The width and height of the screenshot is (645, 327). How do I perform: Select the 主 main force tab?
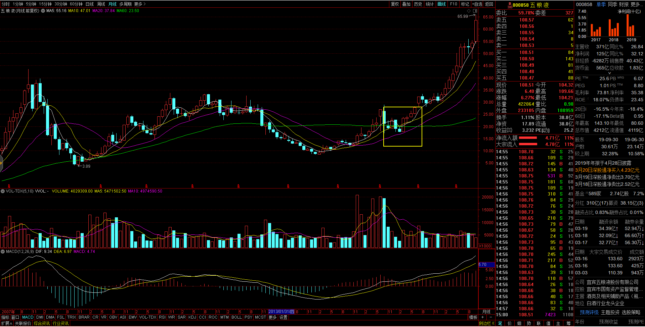coord(559,324)
